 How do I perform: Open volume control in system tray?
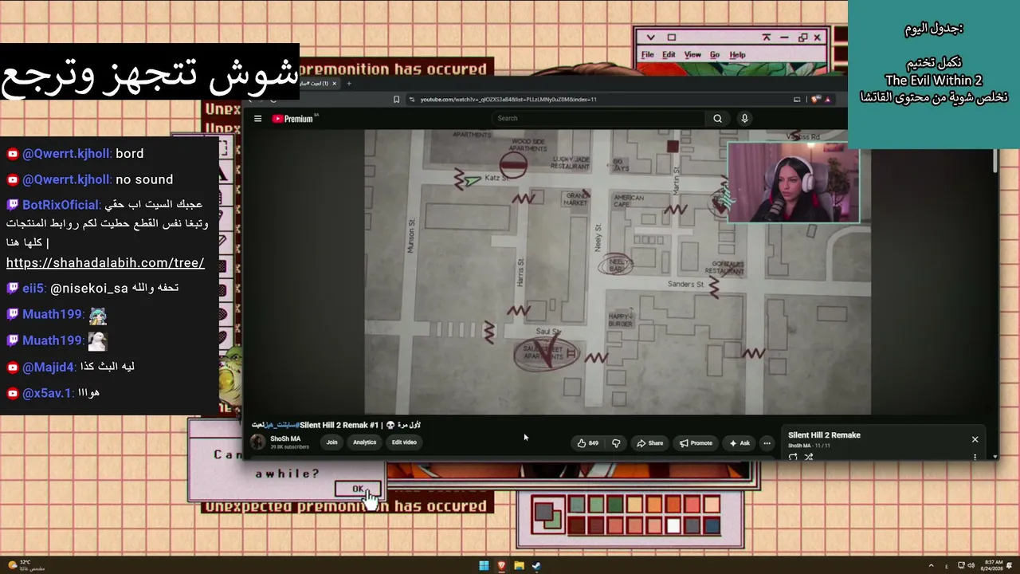tap(971, 566)
